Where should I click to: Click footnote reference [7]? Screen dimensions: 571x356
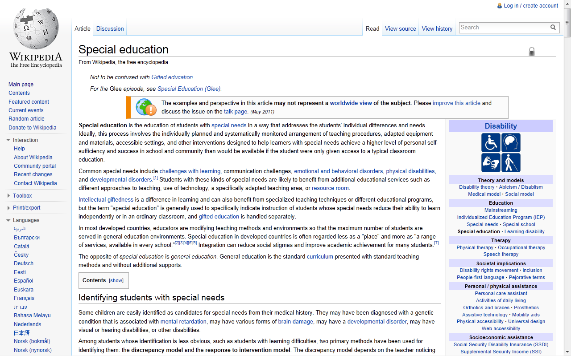436,243
